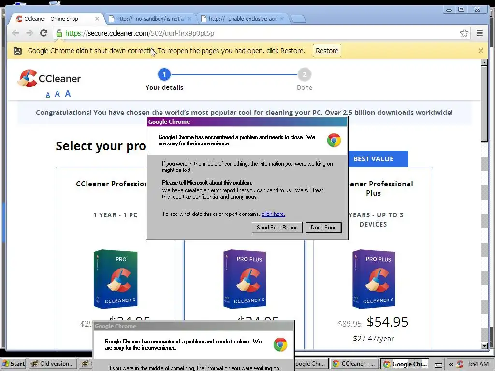This screenshot has height=371, width=495.
Task: Expand hidden tray icons chevron
Action: pos(451,364)
